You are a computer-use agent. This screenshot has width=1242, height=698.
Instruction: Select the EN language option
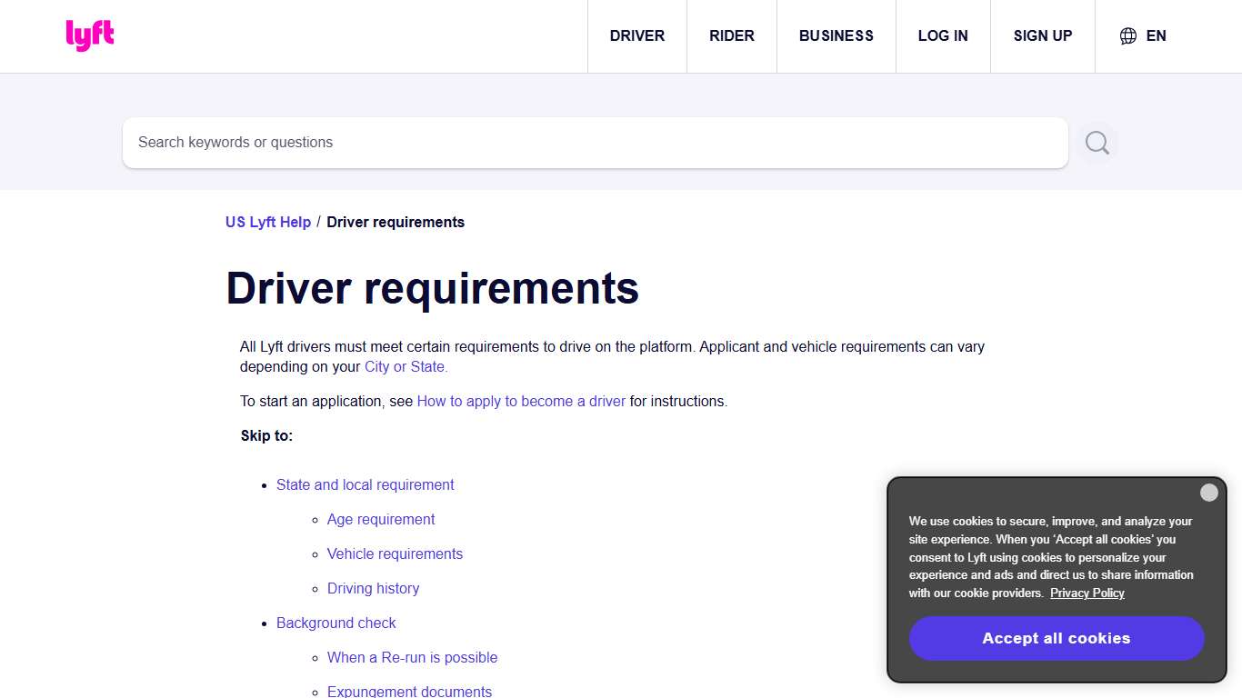[1157, 35]
